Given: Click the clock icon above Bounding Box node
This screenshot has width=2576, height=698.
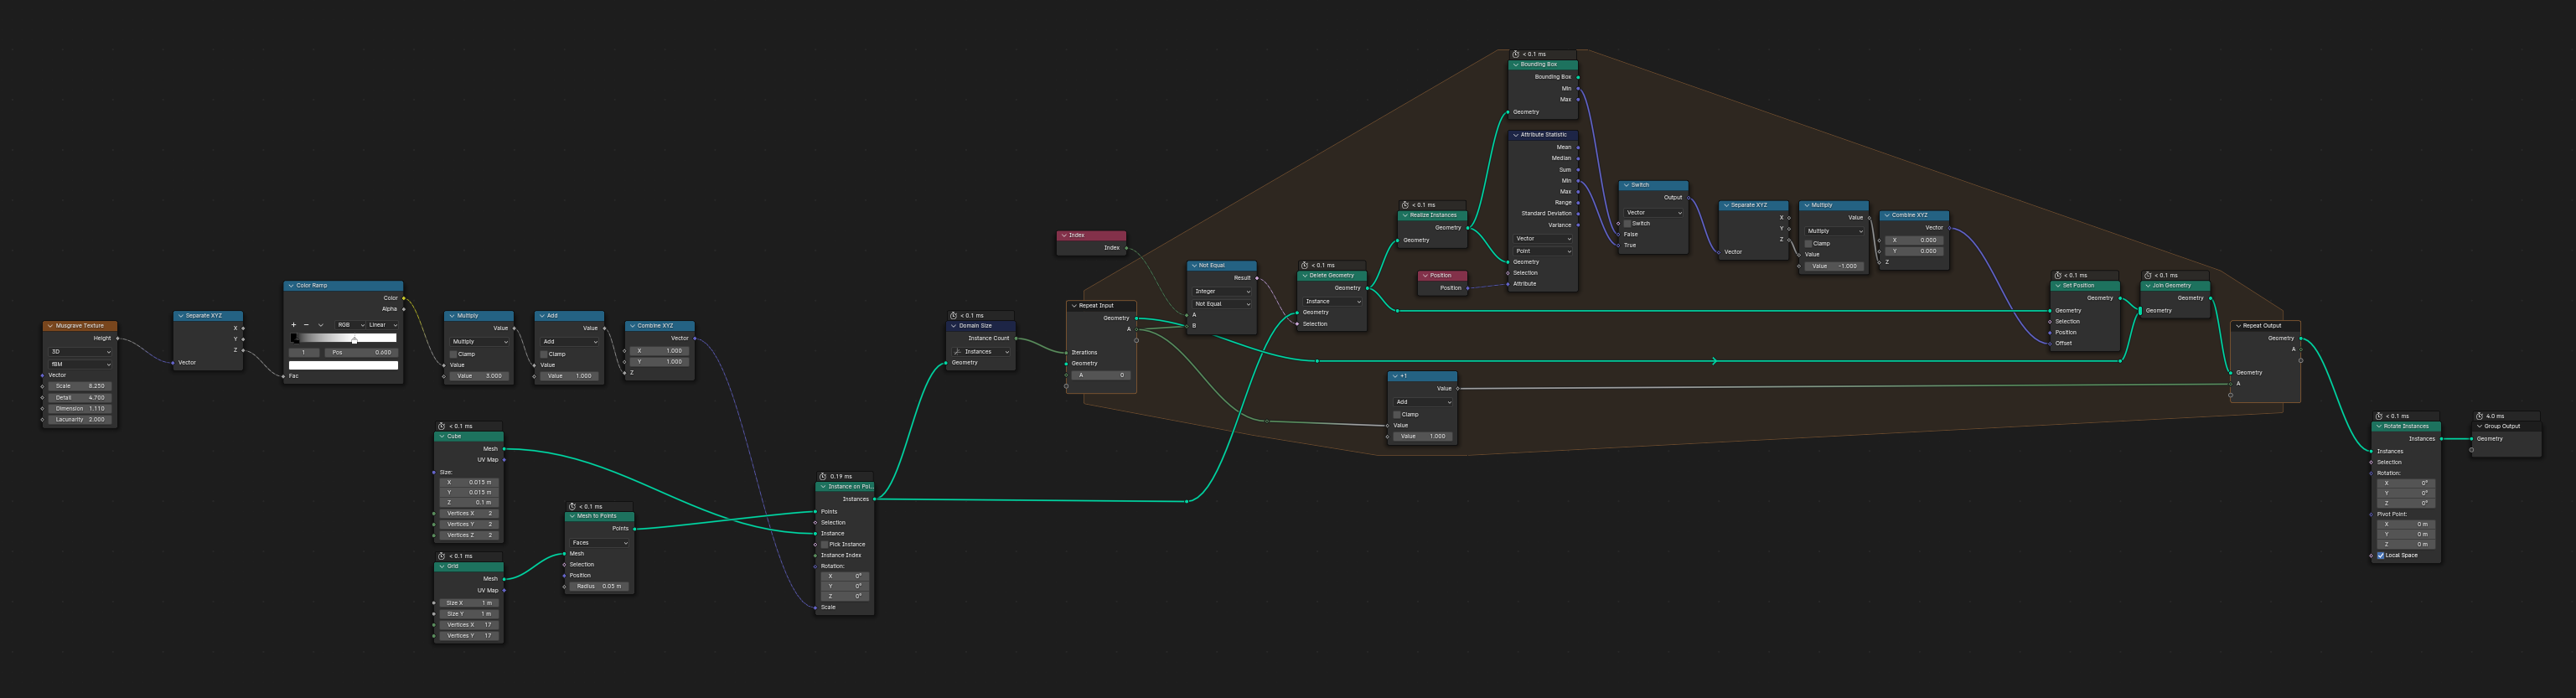Looking at the screenshot, I should (x=1515, y=54).
